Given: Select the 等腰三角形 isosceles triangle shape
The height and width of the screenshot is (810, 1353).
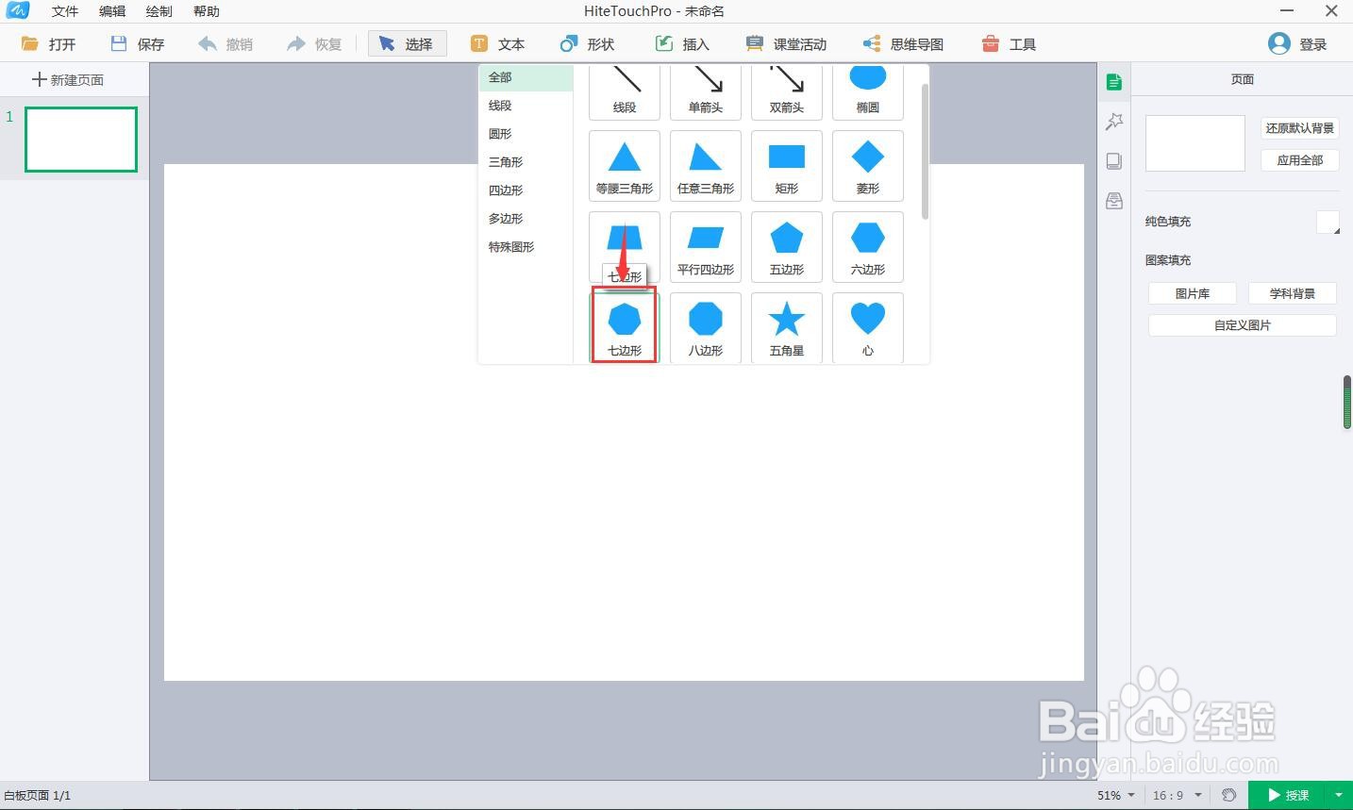Looking at the screenshot, I should [x=625, y=166].
